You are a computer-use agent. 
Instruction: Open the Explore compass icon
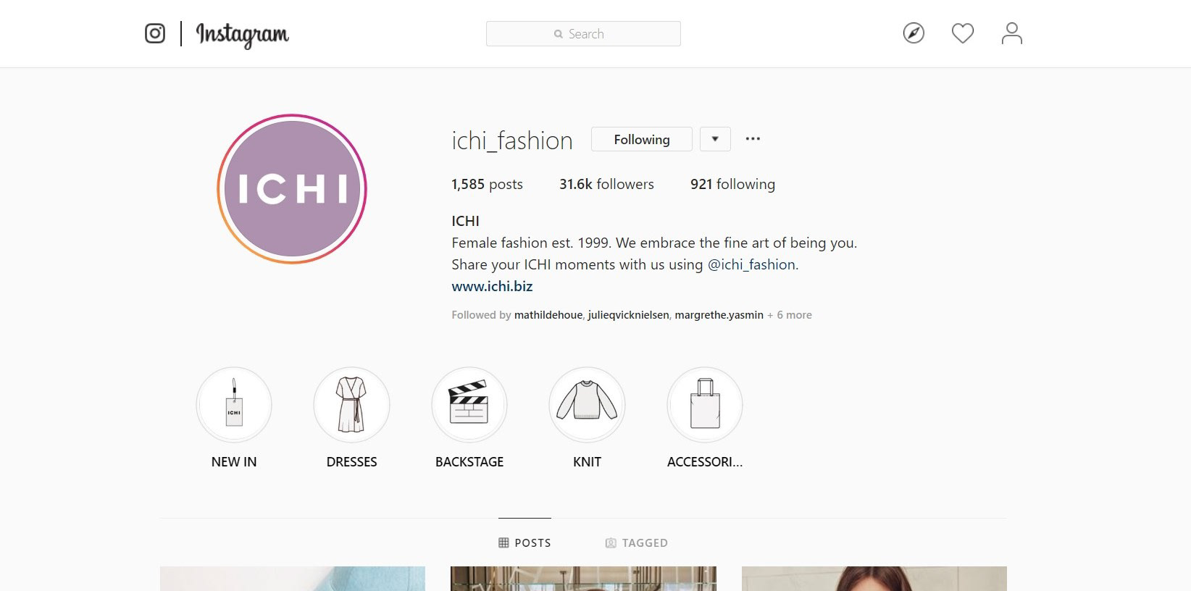[x=914, y=33]
